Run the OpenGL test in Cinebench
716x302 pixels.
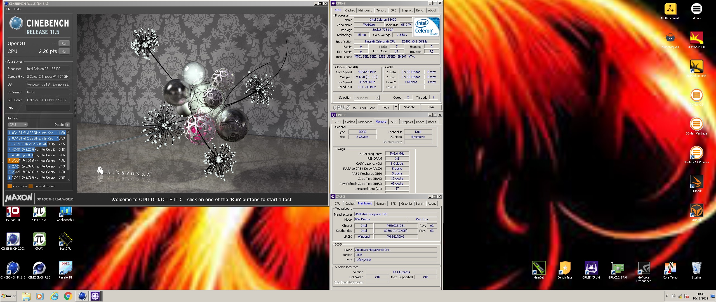[64, 44]
